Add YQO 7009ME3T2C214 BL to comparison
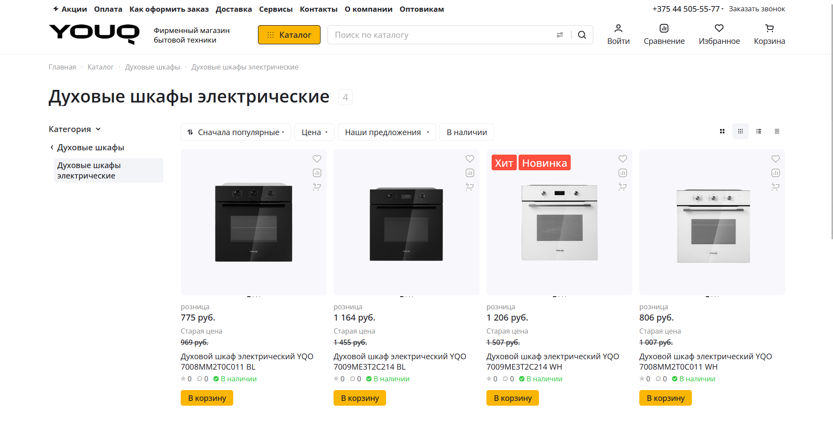Screen dimensions: 833x430 [x=469, y=172]
